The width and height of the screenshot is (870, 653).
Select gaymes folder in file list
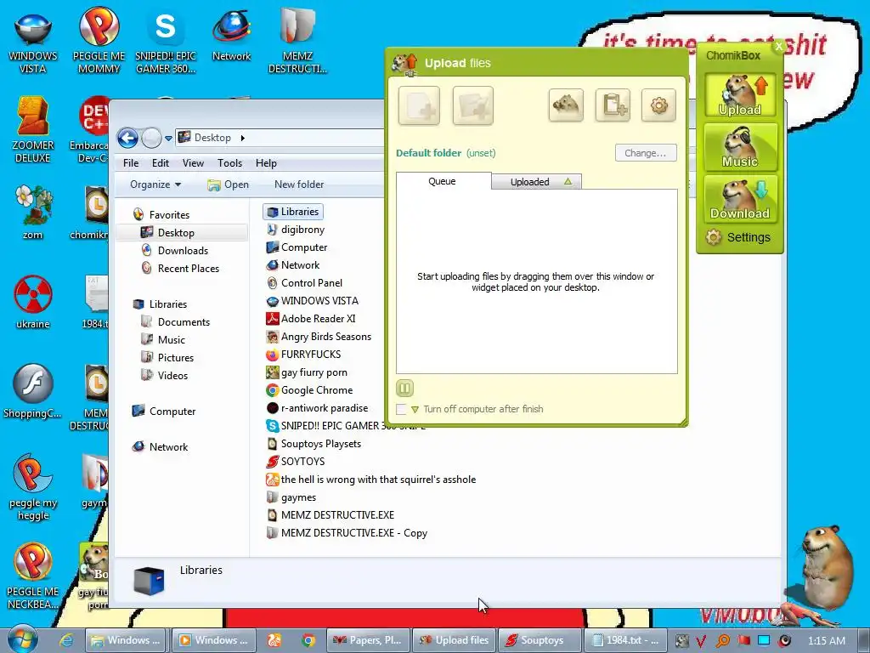[x=291, y=497]
